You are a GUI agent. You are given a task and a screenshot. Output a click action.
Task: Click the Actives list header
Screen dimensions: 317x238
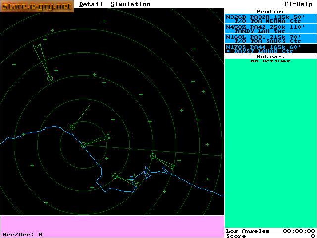tap(270, 56)
